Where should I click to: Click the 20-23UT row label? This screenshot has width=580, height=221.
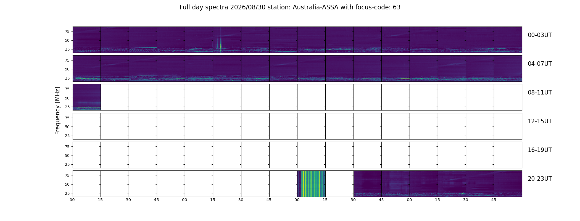coord(540,179)
